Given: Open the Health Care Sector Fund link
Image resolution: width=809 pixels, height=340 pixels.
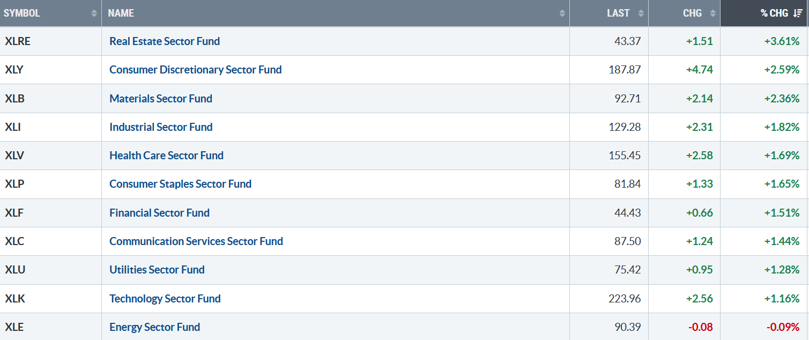Looking at the screenshot, I should (x=167, y=156).
